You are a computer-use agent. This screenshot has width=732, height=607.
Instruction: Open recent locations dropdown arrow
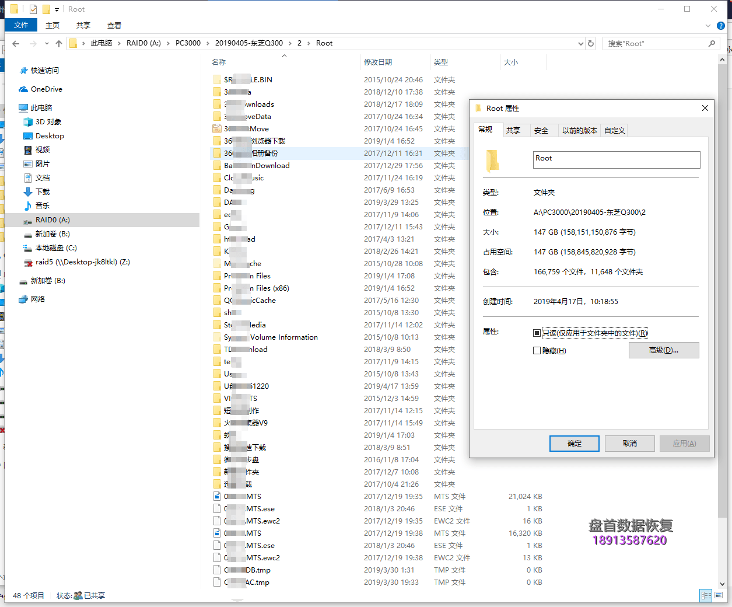[x=47, y=43]
